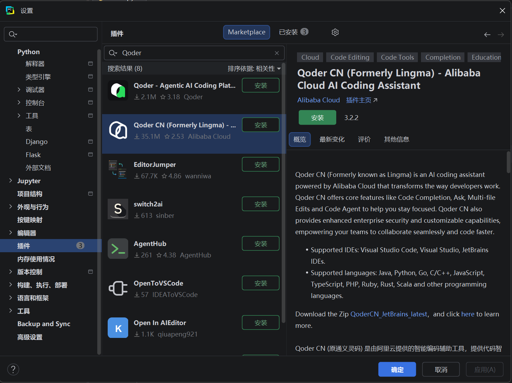This screenshot has height=383, width=512.
Task: Expand the 语言和框架 settings section
Action: click(x=11, y=298)
